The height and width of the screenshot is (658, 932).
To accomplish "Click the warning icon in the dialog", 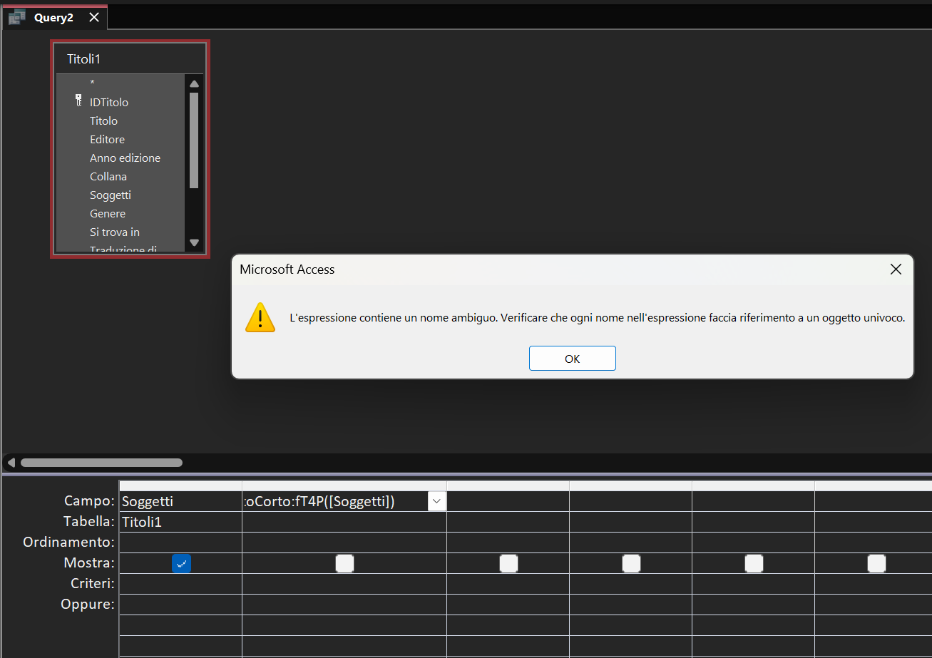I will tap(260, 317).
